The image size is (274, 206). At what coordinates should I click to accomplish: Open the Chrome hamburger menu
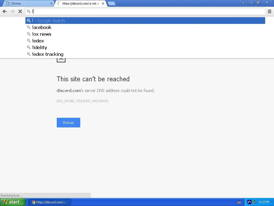pos(269,11)
